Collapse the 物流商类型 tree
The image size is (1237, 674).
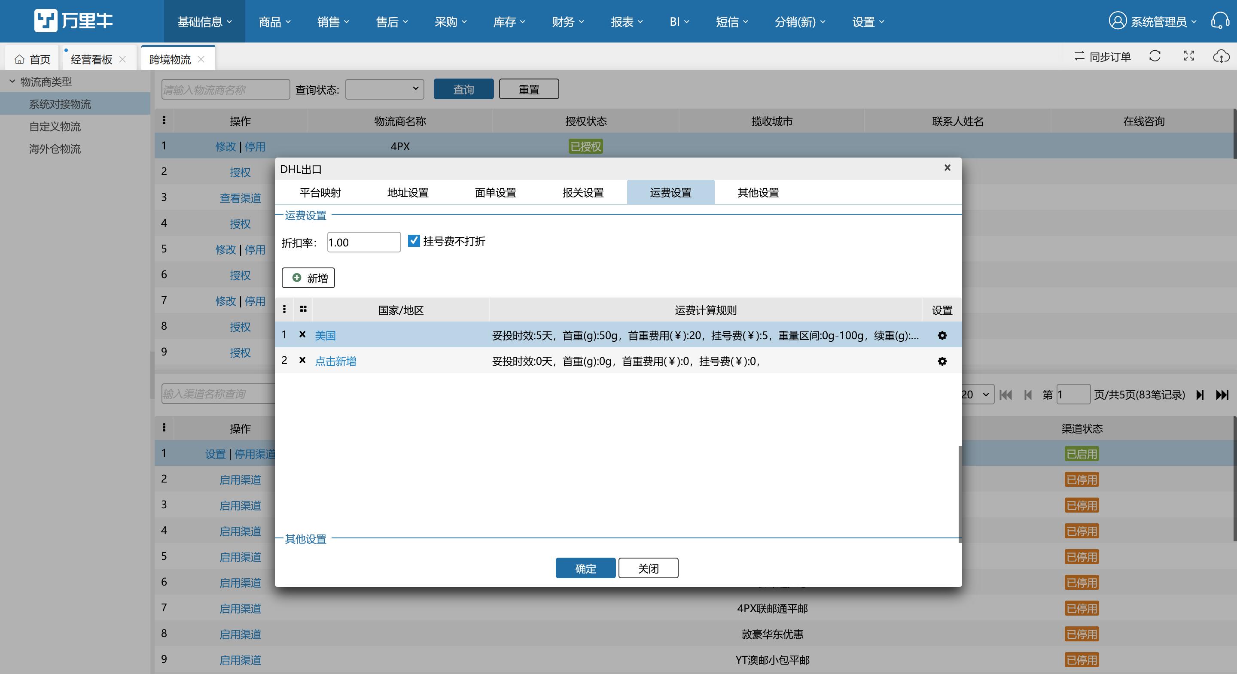[x=12, y=81]
